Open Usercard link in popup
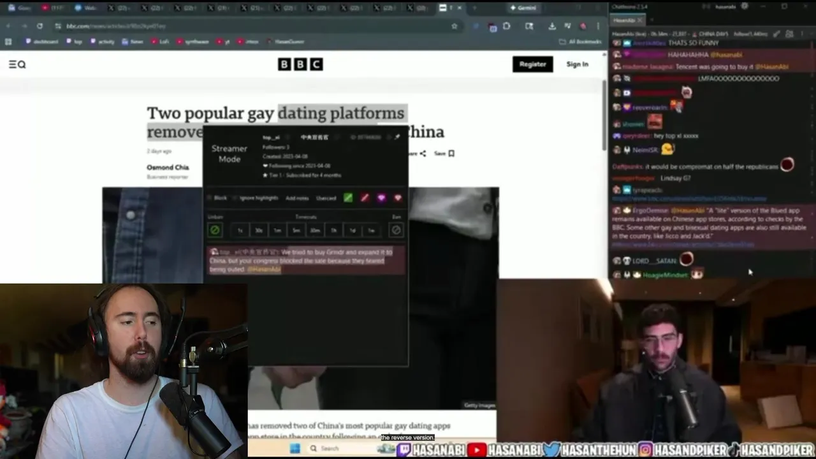Screen dimensions: 816x459 (326, 198)
